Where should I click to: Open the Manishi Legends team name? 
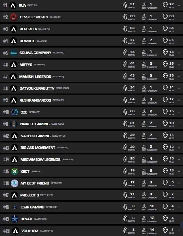tap(35, 77)
